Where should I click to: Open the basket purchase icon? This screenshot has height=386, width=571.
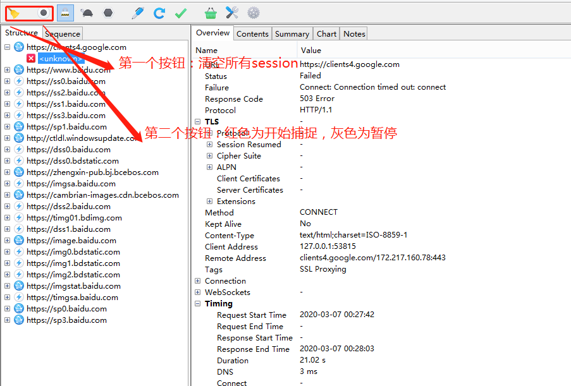[211, 13]
